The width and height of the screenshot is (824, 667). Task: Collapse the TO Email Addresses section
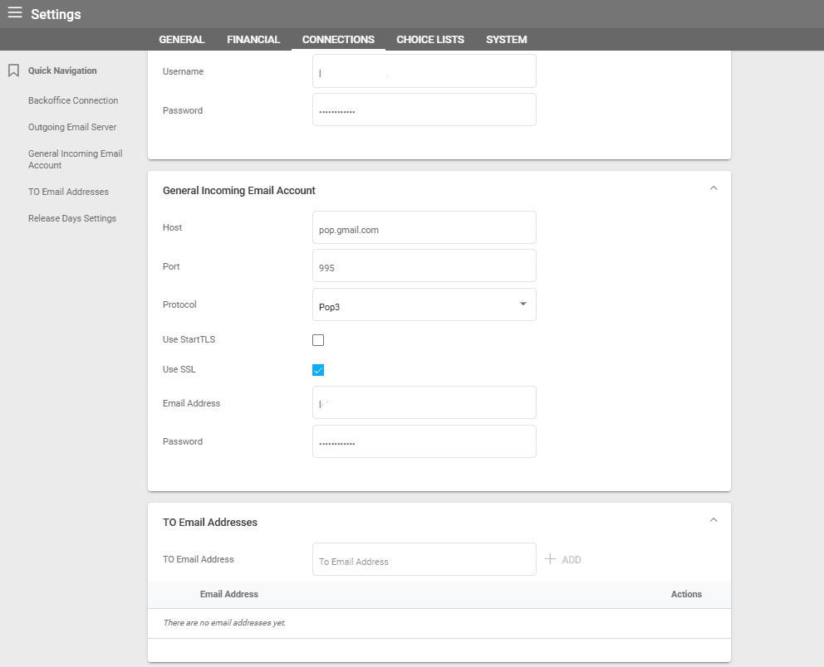click(x=713, y=520)
